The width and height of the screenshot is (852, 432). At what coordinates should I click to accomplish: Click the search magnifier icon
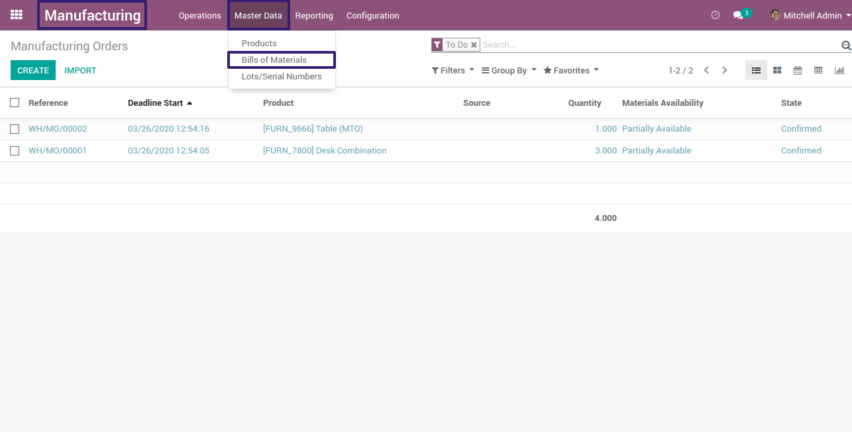846,46
